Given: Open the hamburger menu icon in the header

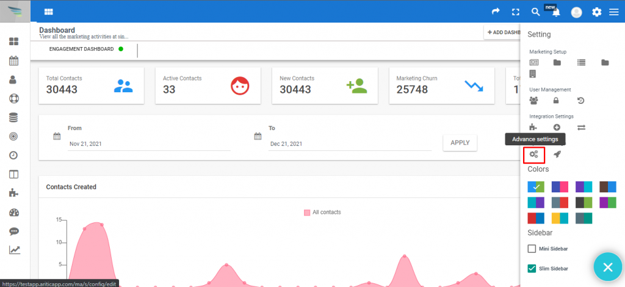Looking at the screenshot, I should coord(614,12).
